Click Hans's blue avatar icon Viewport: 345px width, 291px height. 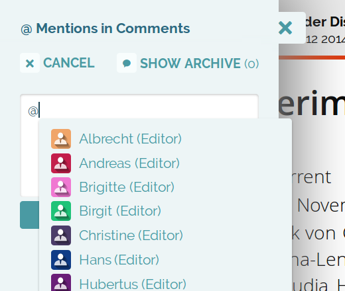[61, 260]
